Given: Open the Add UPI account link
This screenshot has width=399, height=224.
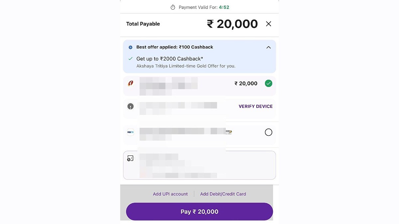Looking at the screenshot, I should click(x=170, y=194).
